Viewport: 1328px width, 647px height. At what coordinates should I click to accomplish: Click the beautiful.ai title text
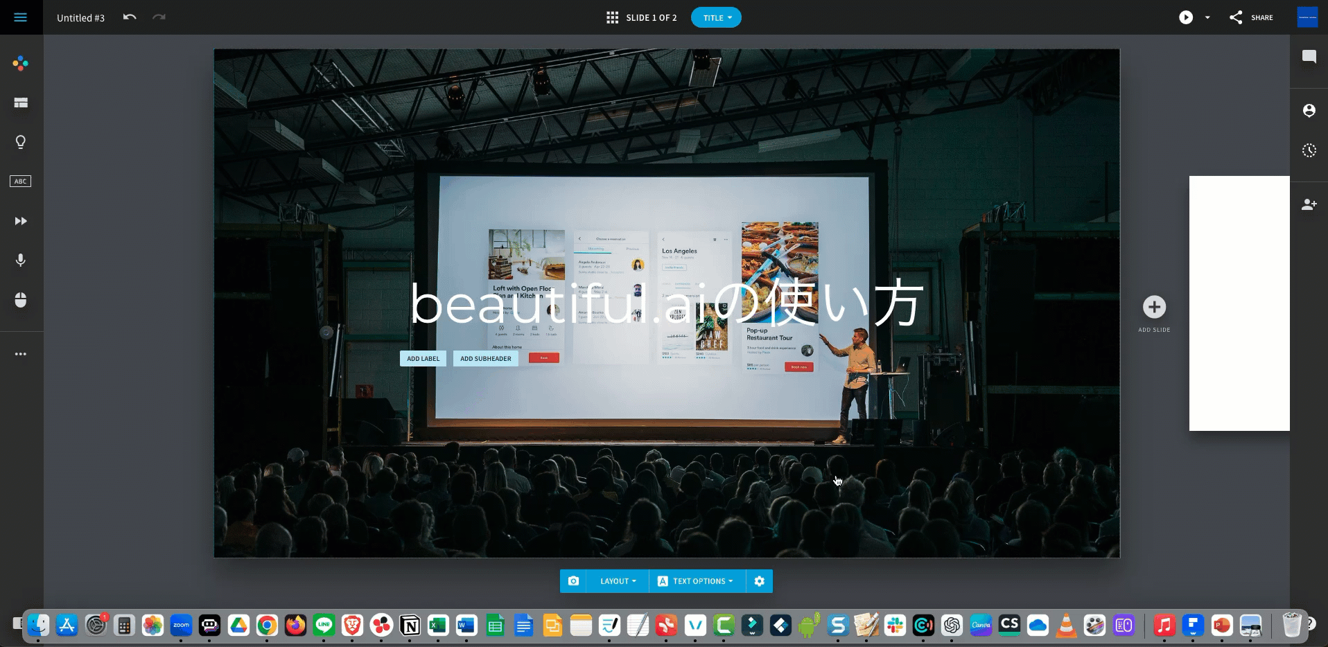pos(667,303)
